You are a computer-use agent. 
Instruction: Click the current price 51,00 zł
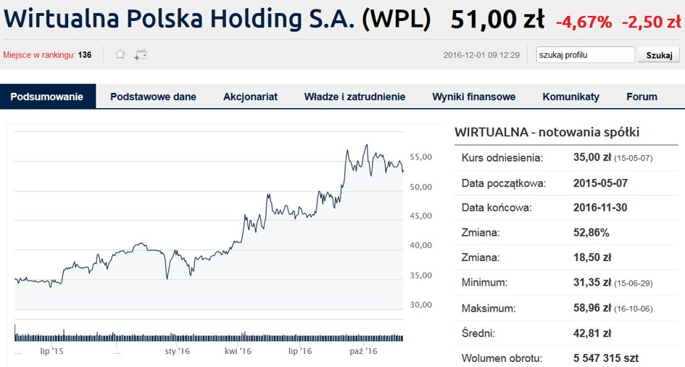point(497,20)
